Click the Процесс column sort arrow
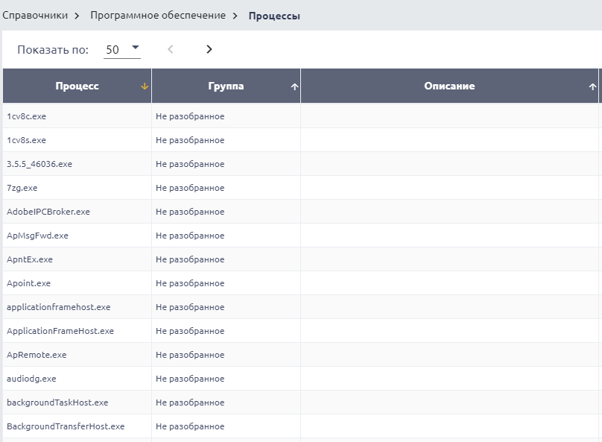The image size is (602, 442). tap(145, 86)
